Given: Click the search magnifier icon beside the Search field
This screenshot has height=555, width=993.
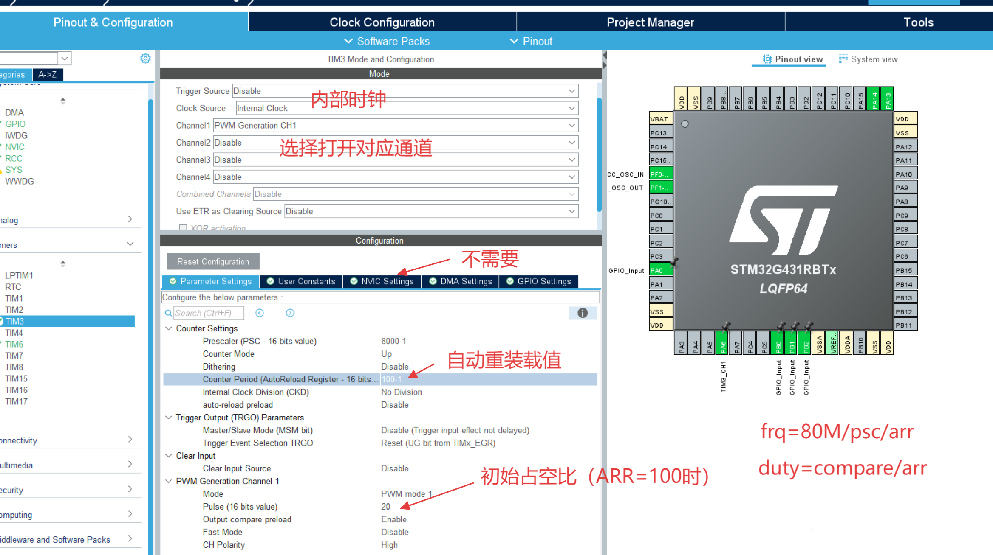Looking at the screenshot, I should 168,313.
